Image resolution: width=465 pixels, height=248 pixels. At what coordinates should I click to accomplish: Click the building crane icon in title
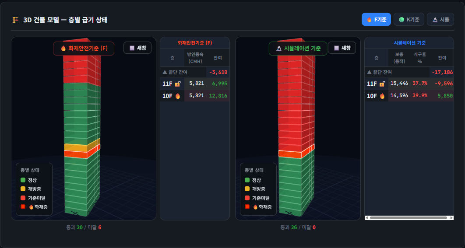pos(15,20)
